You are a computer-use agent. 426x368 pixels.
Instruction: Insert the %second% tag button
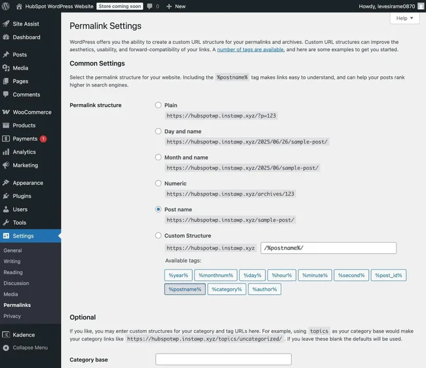(x=351, y=276)
